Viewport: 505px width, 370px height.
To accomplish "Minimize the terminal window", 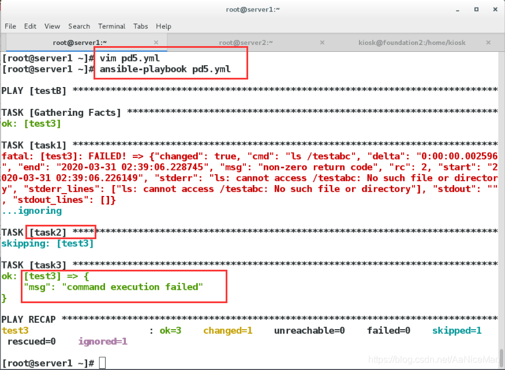I will pos(457,10).
